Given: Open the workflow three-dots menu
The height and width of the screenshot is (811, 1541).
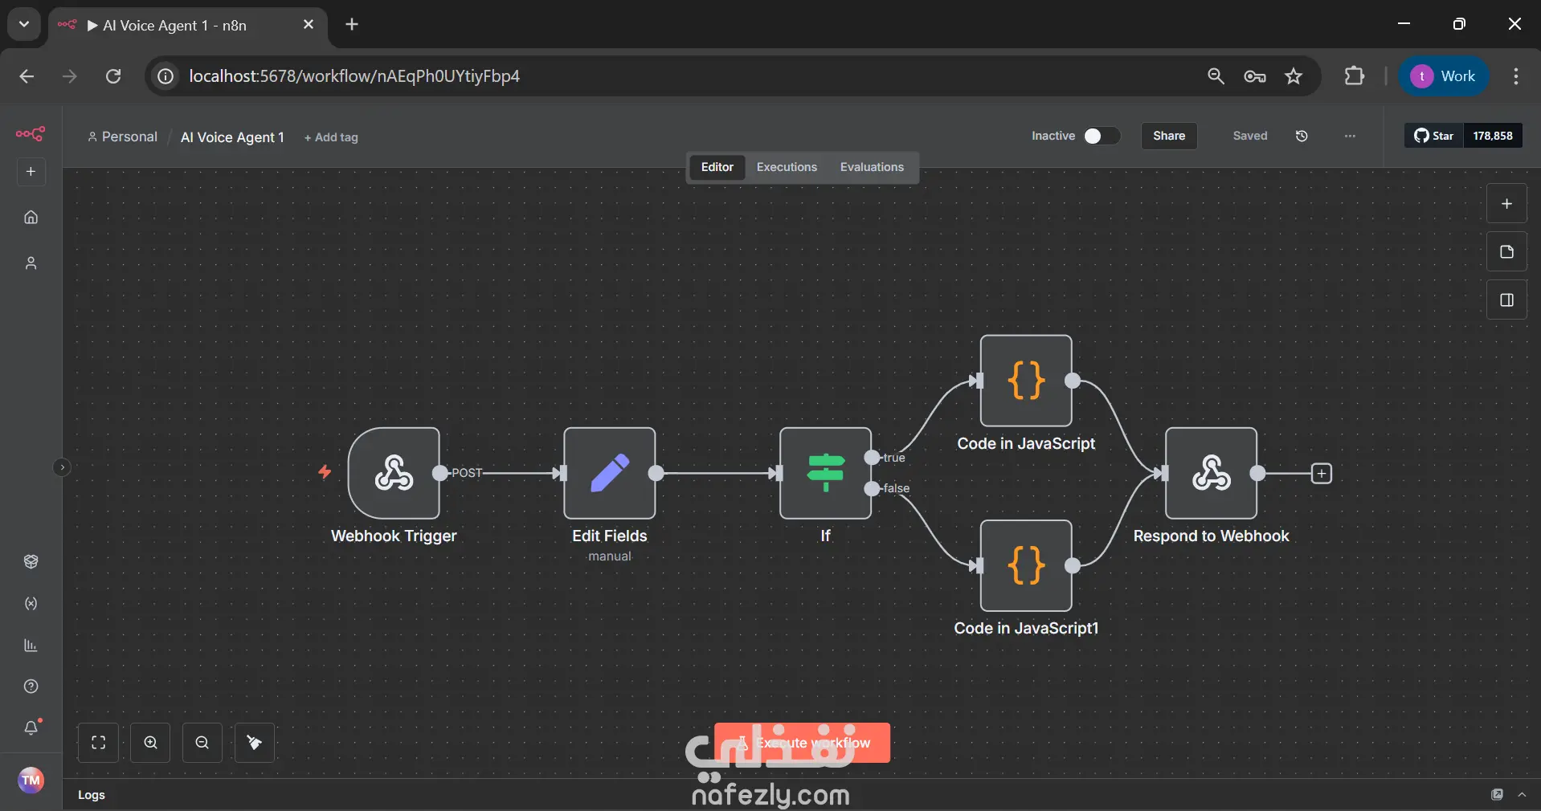Looking at the screenshot, I should [1350, 136].
